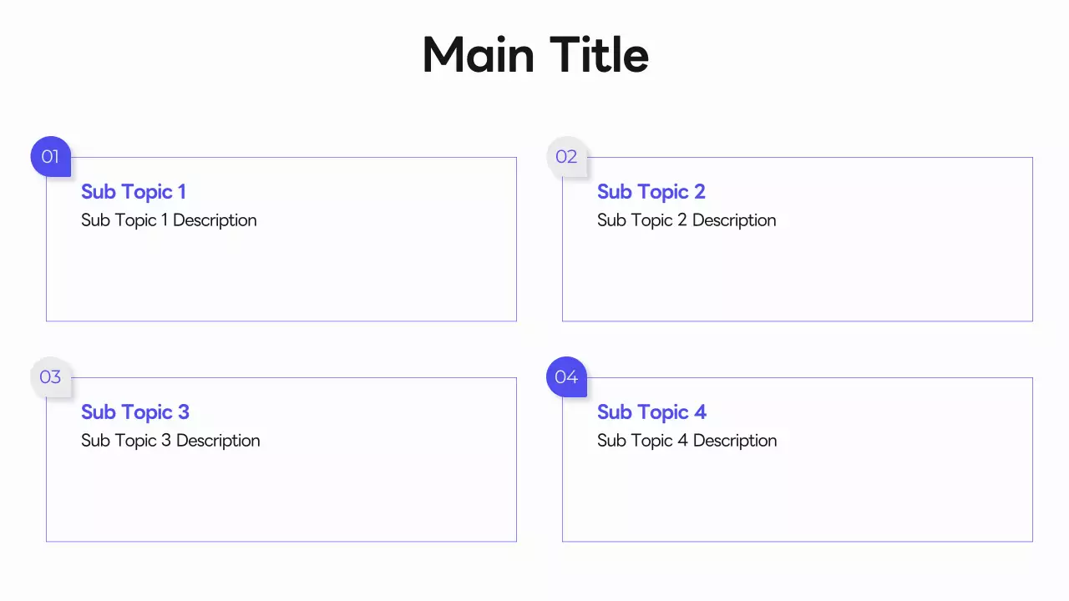Screen dimensions: 1069x601
Task: Click the Main Title heading text
Action: pyautogui.click(x=535, y=55)
